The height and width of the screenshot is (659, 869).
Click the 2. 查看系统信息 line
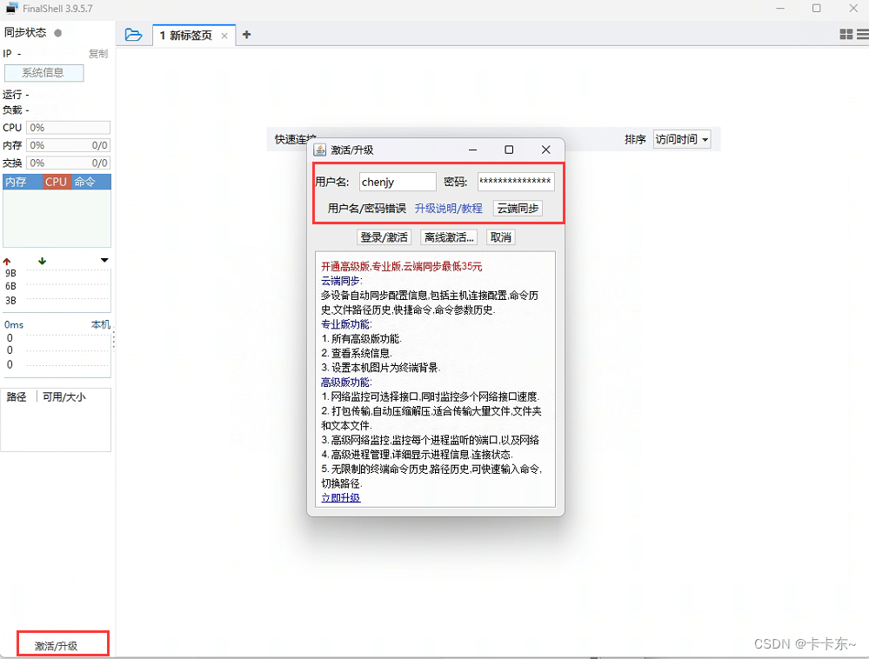pos(357,353)
